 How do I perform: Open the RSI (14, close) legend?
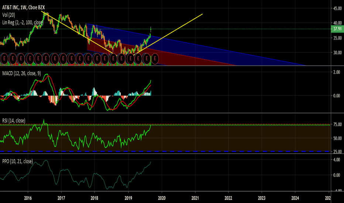pos(14,120)
